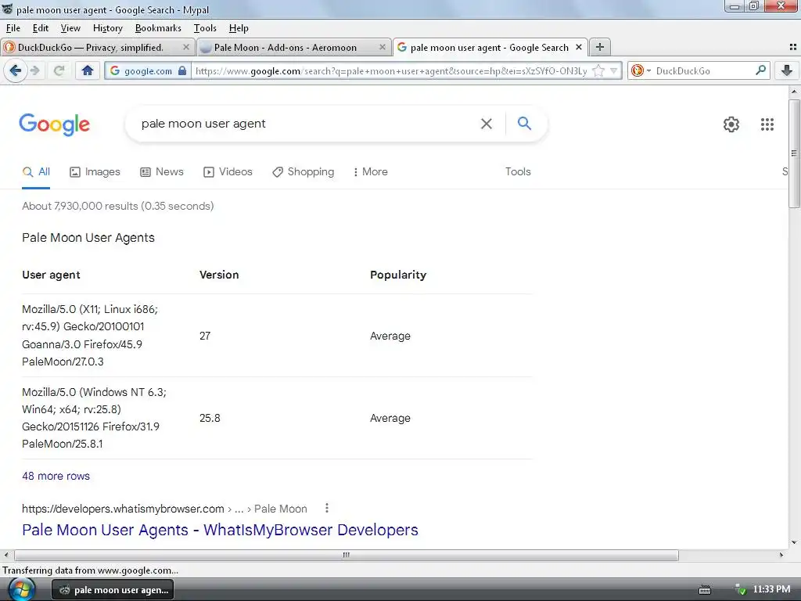Expand the 48 more rows link
The width and height of the screenshot is (801, 601).
(x=56, y=476)
